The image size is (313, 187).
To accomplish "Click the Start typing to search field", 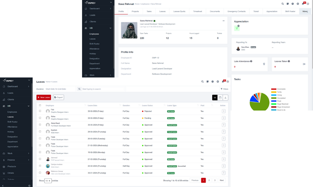I will [x=102, y=89].
